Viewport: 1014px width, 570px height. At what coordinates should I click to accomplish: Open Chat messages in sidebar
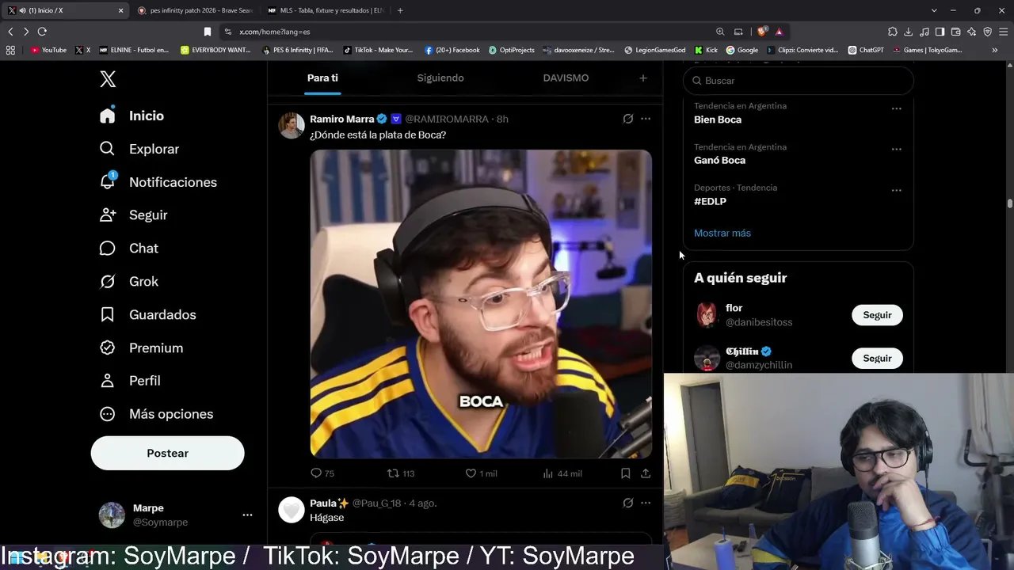pyautogui.click(x=128, y=249)
